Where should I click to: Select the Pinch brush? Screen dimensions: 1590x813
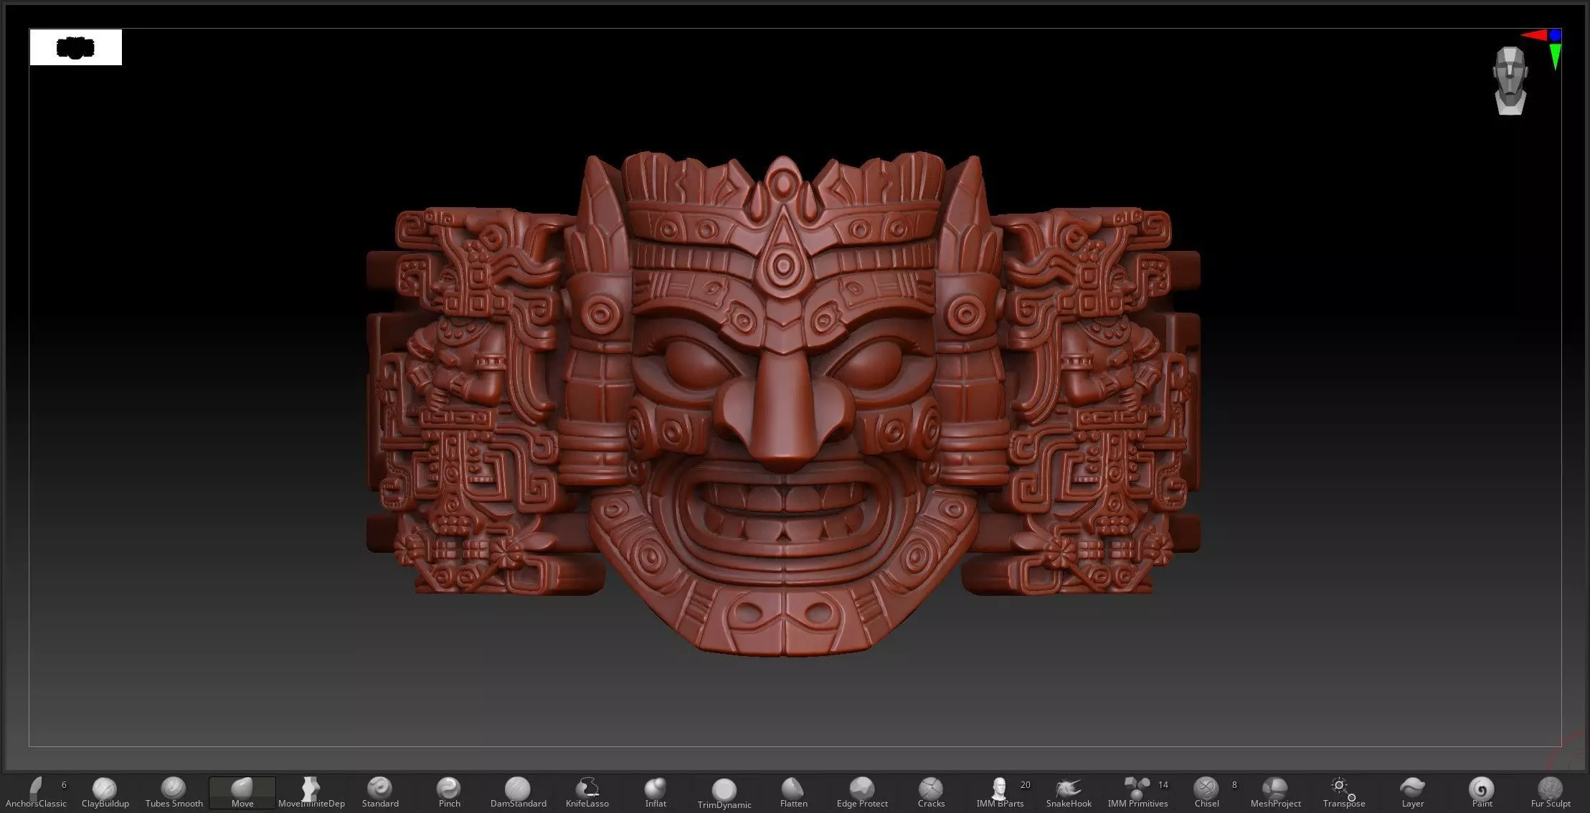[x=449, y=792]
